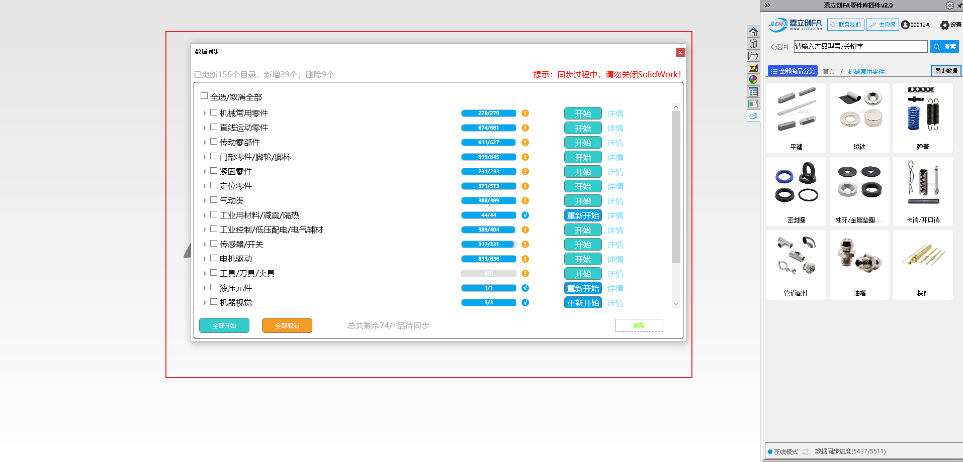Open the 全部商品分类 menu tab

(x=793, y=71)
